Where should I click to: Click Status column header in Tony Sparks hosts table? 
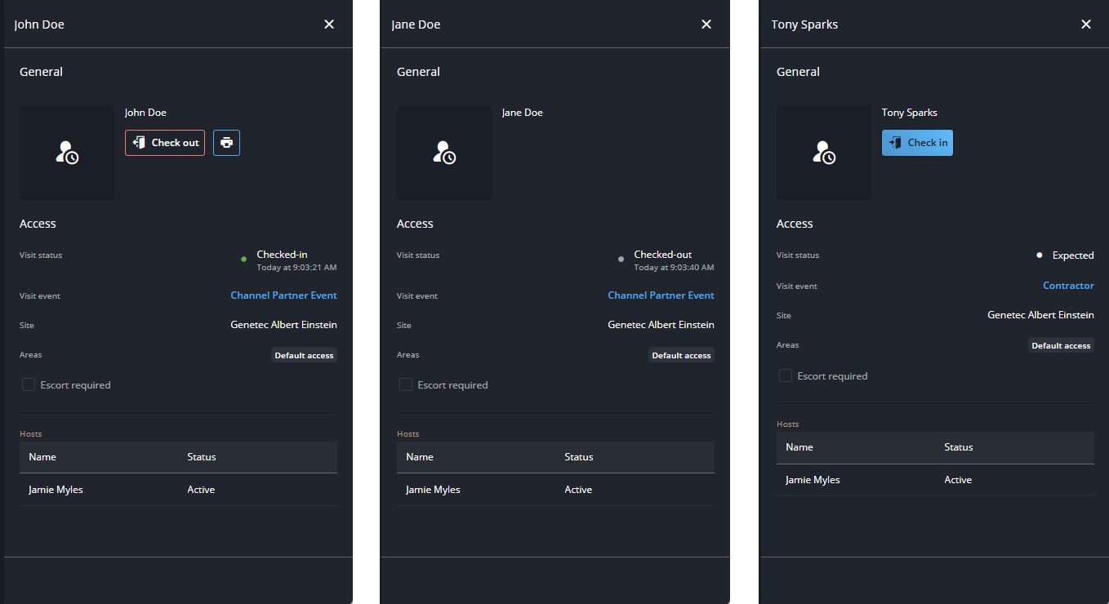click(959, 447)
